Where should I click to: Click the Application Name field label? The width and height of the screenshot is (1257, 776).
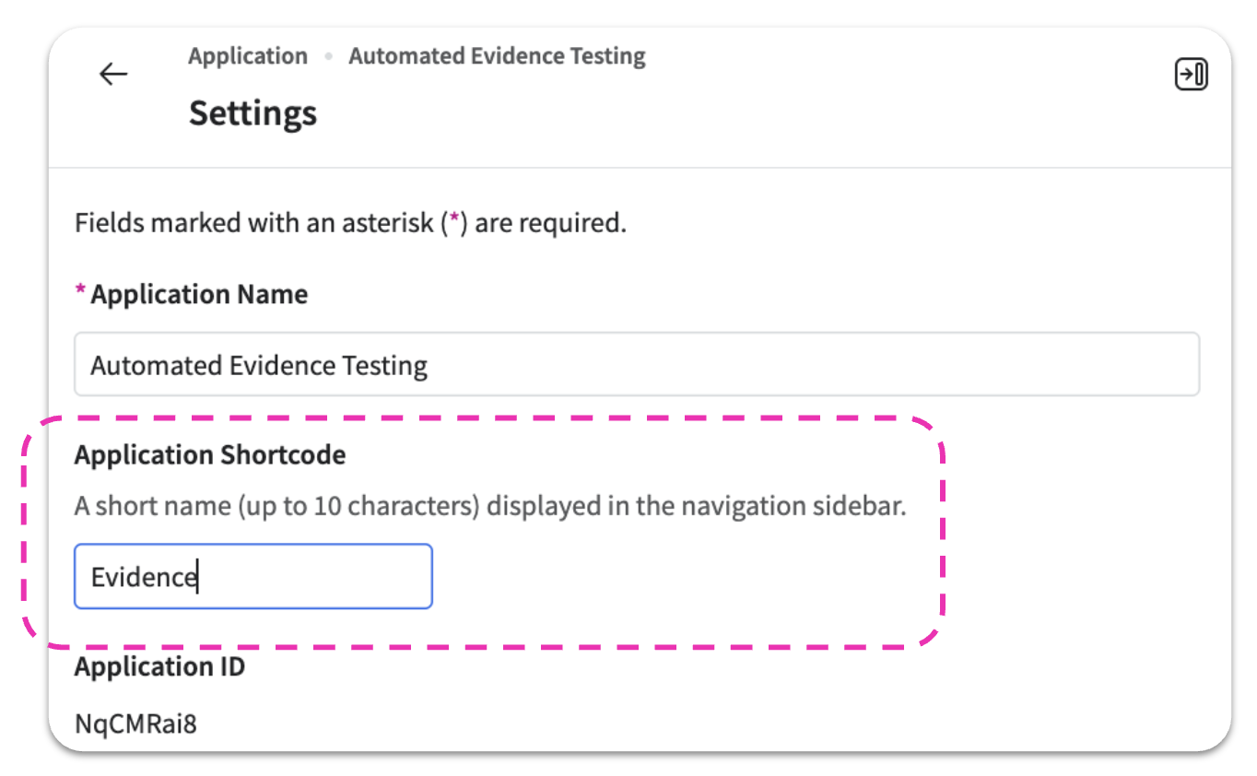point(199,294)
